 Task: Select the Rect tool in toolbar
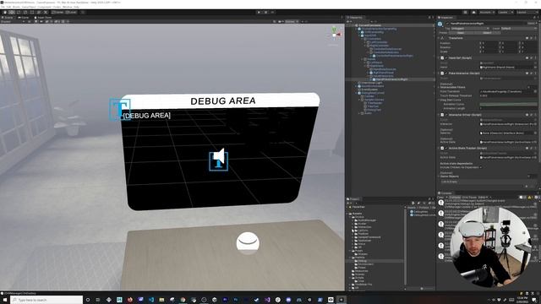(32, 13)
